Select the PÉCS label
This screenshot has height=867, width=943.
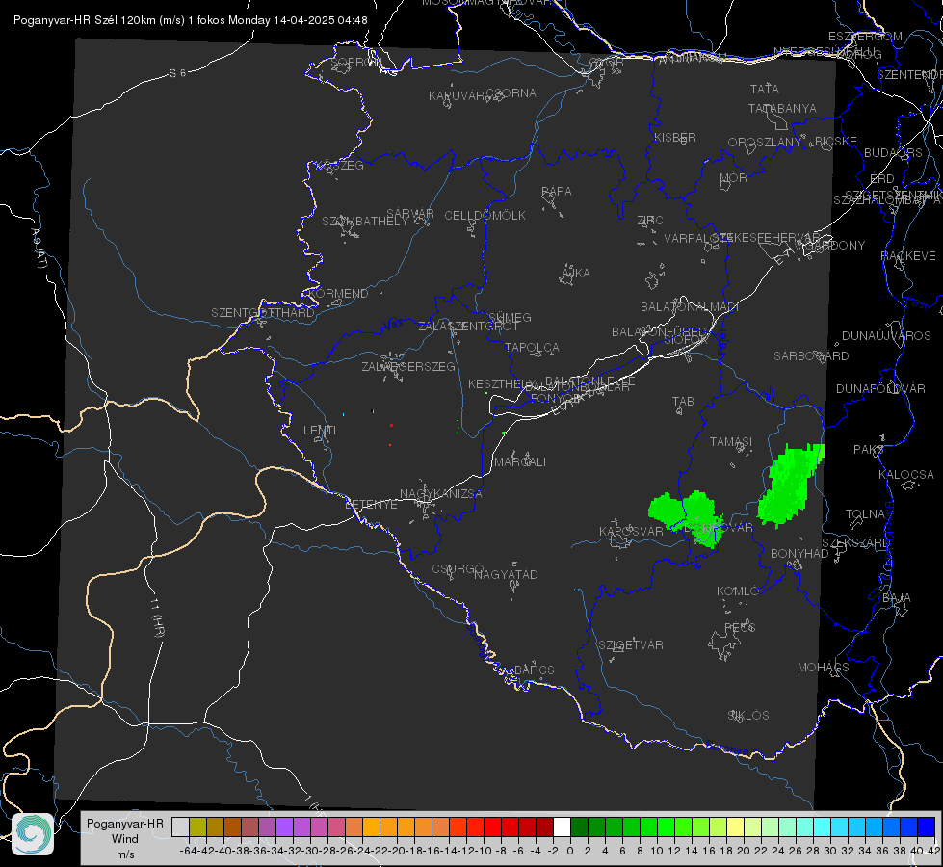tap(740, 627)
